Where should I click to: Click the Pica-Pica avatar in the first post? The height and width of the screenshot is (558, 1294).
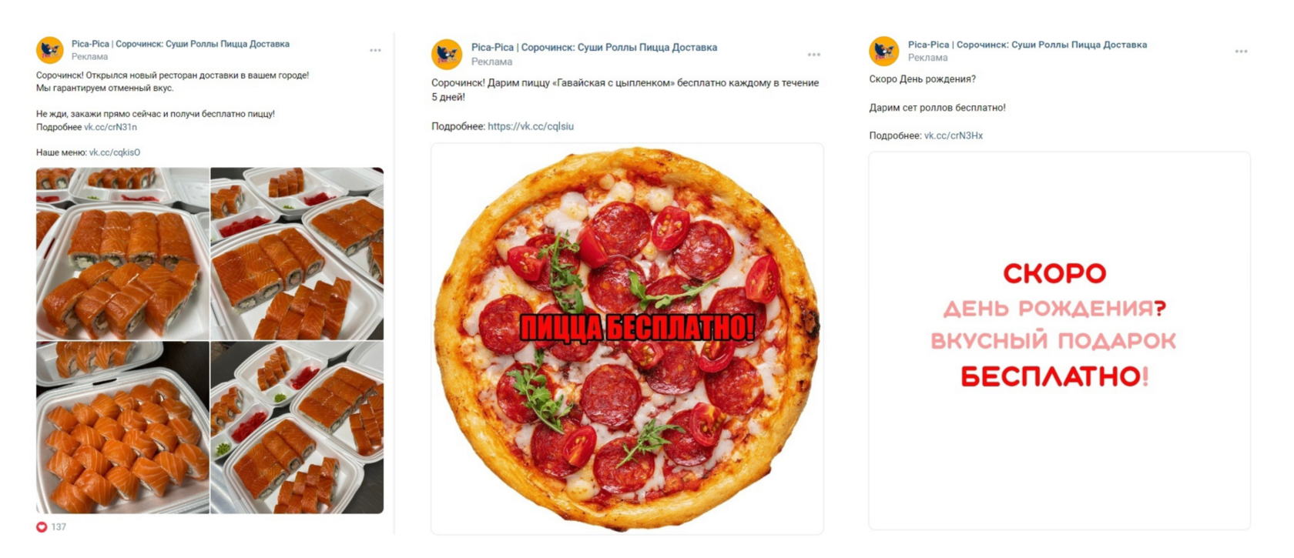click(x=50, y=50)
